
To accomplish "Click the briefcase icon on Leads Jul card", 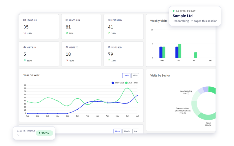I will click(x=24, y=20).
